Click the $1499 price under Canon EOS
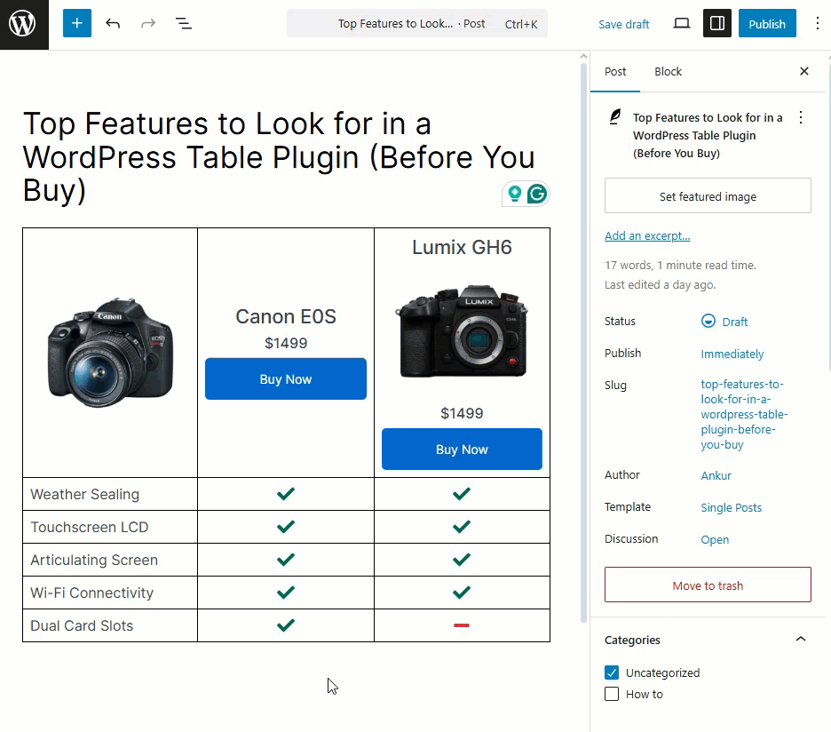The width and height of the screenshot is (831, 732). point(286,343)
